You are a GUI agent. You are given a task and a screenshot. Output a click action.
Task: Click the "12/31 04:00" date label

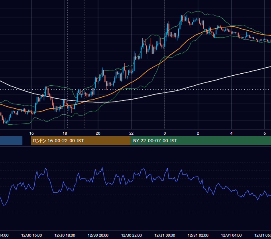pos(232,235)
